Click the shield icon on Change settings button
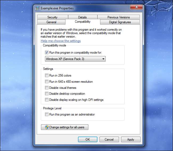173x151 pixels. tap(47, 127)
